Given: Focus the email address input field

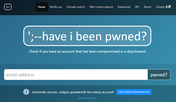Looking at the screenshot, I should [76, 74].
